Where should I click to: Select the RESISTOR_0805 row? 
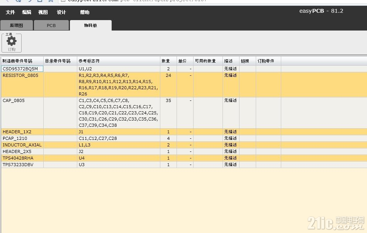tap(184, 85)
